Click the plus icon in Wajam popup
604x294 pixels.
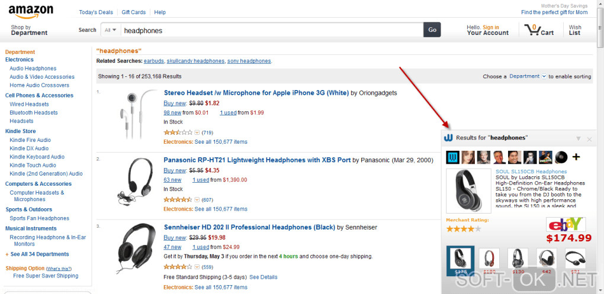click(576, 157)
